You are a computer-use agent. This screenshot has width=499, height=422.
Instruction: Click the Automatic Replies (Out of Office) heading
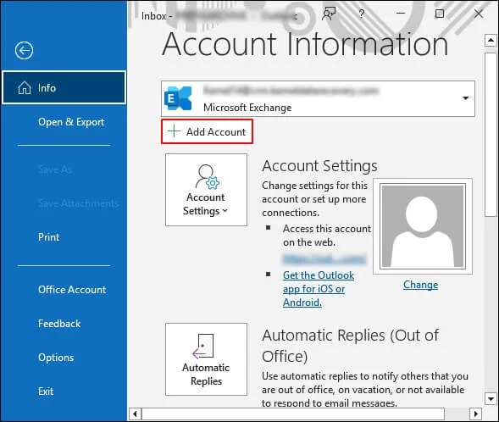351,345
